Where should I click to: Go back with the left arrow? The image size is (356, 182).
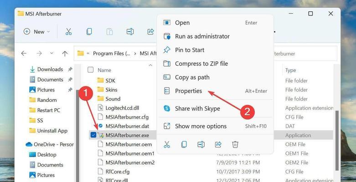24,54
